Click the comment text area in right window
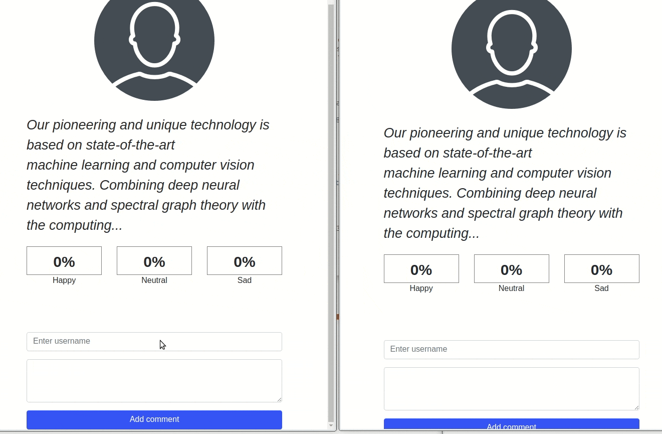The height and width of the screenshot is (434, 662). click(511, 388)
